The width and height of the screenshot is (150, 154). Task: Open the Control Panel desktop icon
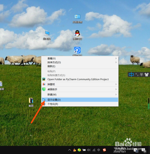(x=77, y=19)
